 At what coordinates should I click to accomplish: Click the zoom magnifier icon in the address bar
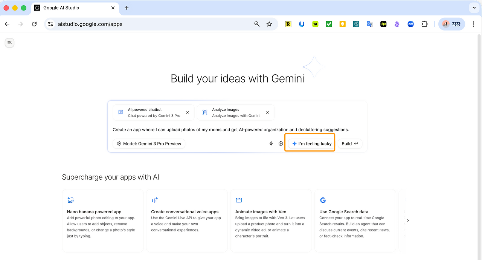pos(257,24)
